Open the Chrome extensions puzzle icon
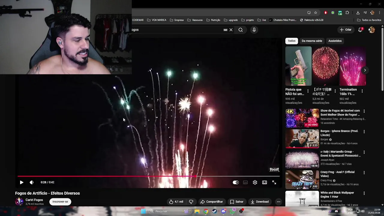Screen dimensions: 384x216 click(347, 13)
